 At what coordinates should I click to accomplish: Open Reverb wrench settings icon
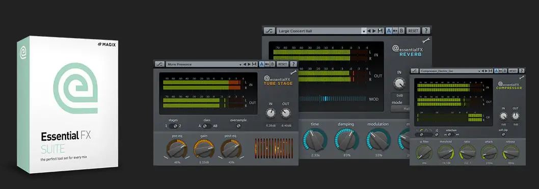click(x=425, y=41)
